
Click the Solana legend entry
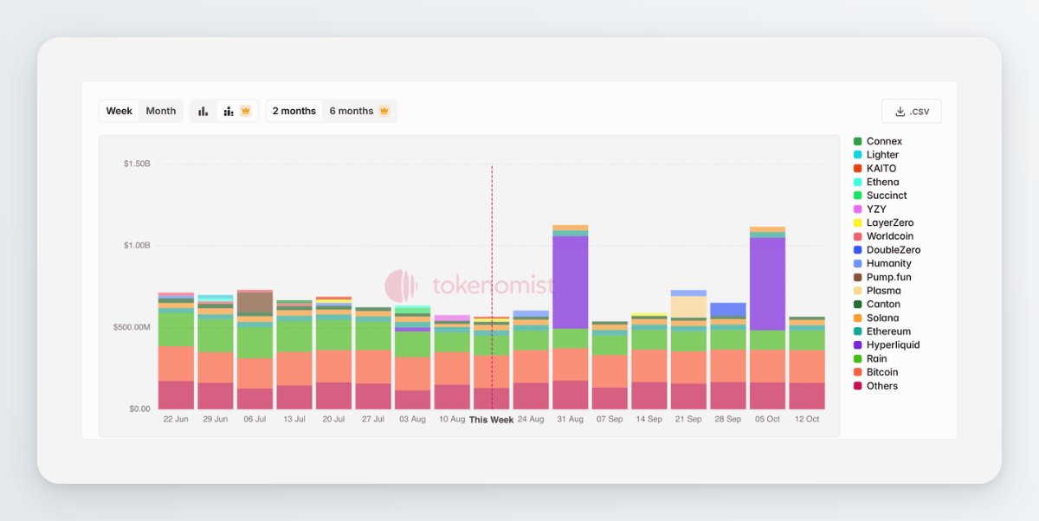[876, 318]
